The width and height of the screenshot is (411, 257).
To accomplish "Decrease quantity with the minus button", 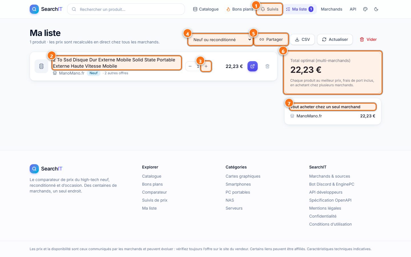I will (190, 66).
